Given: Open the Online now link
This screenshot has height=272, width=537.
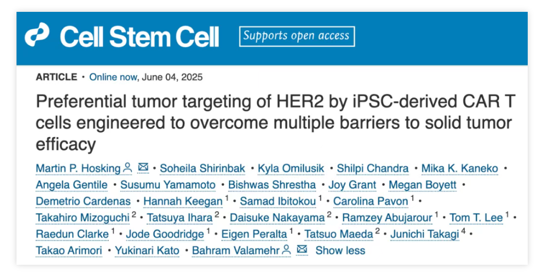Looking at the screenshot, I should (113, 77).
